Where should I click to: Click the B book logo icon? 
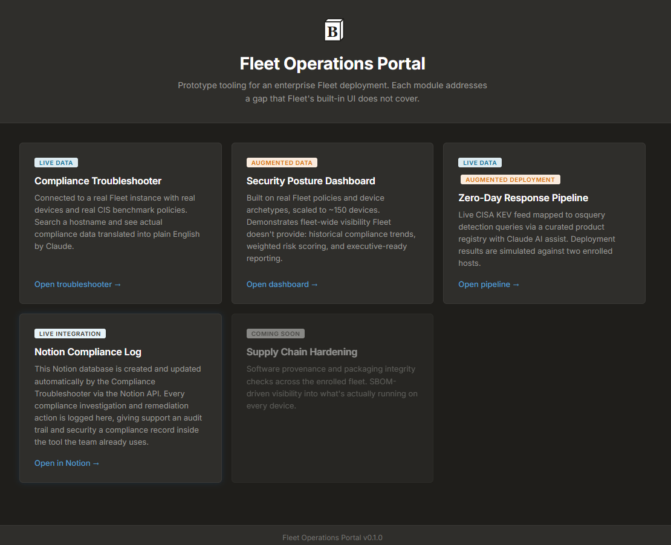(x=334, y=30)
